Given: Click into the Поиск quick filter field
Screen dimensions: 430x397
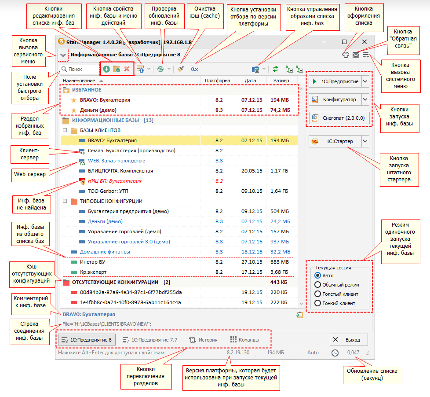Looking at the screenshot, I should [x=80, y=69].
